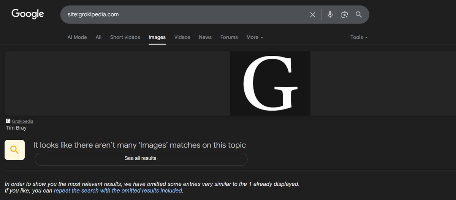This screenshot has width=456, height=200.
Task: Clear the search query with the X icon
Action: click(312, 14)
